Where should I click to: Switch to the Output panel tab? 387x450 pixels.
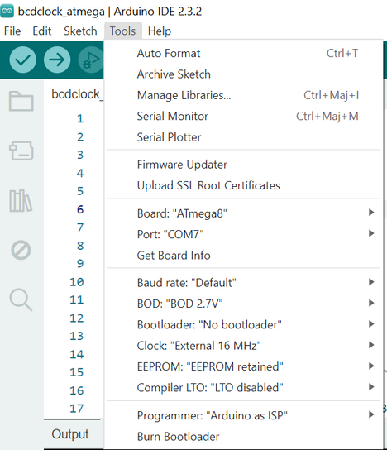[x=70, y=434]
